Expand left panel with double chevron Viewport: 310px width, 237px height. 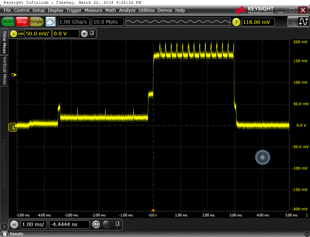tap(4, 226)
